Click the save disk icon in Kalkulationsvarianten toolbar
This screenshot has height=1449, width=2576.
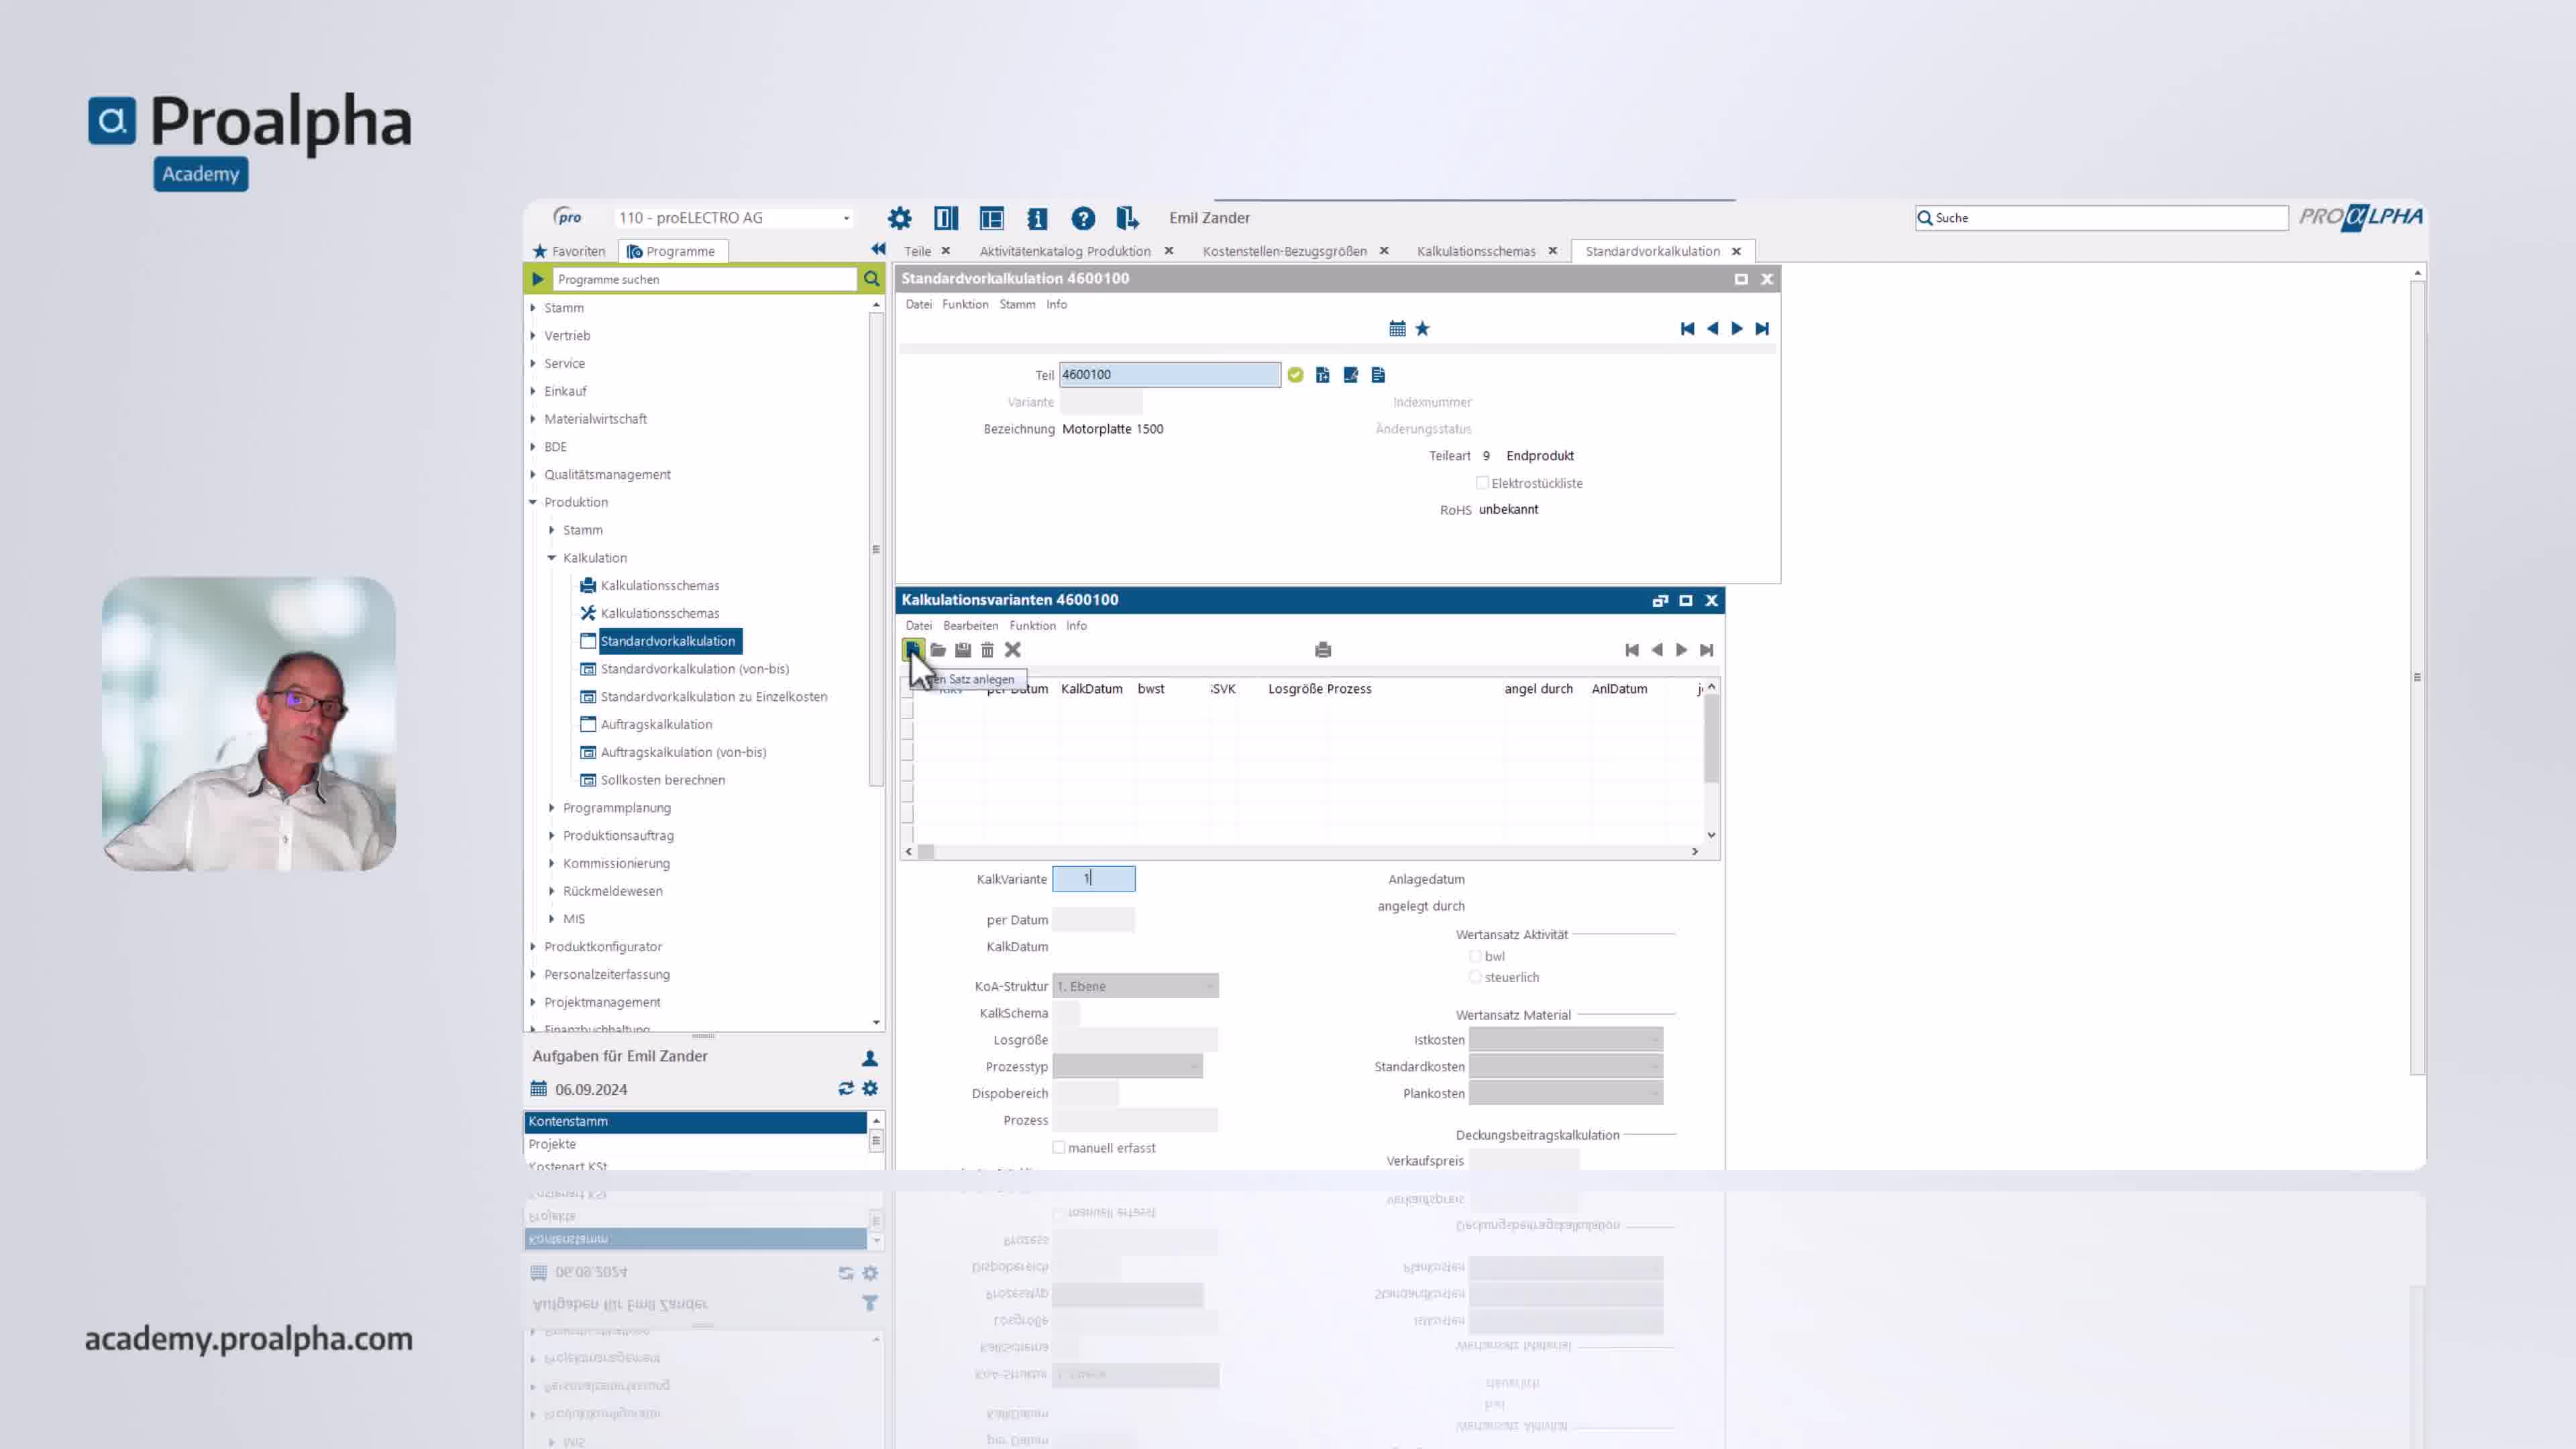(x=963, y=650)
